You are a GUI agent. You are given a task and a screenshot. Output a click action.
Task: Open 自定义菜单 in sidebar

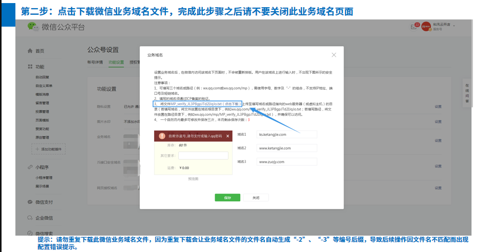point(44,86)
